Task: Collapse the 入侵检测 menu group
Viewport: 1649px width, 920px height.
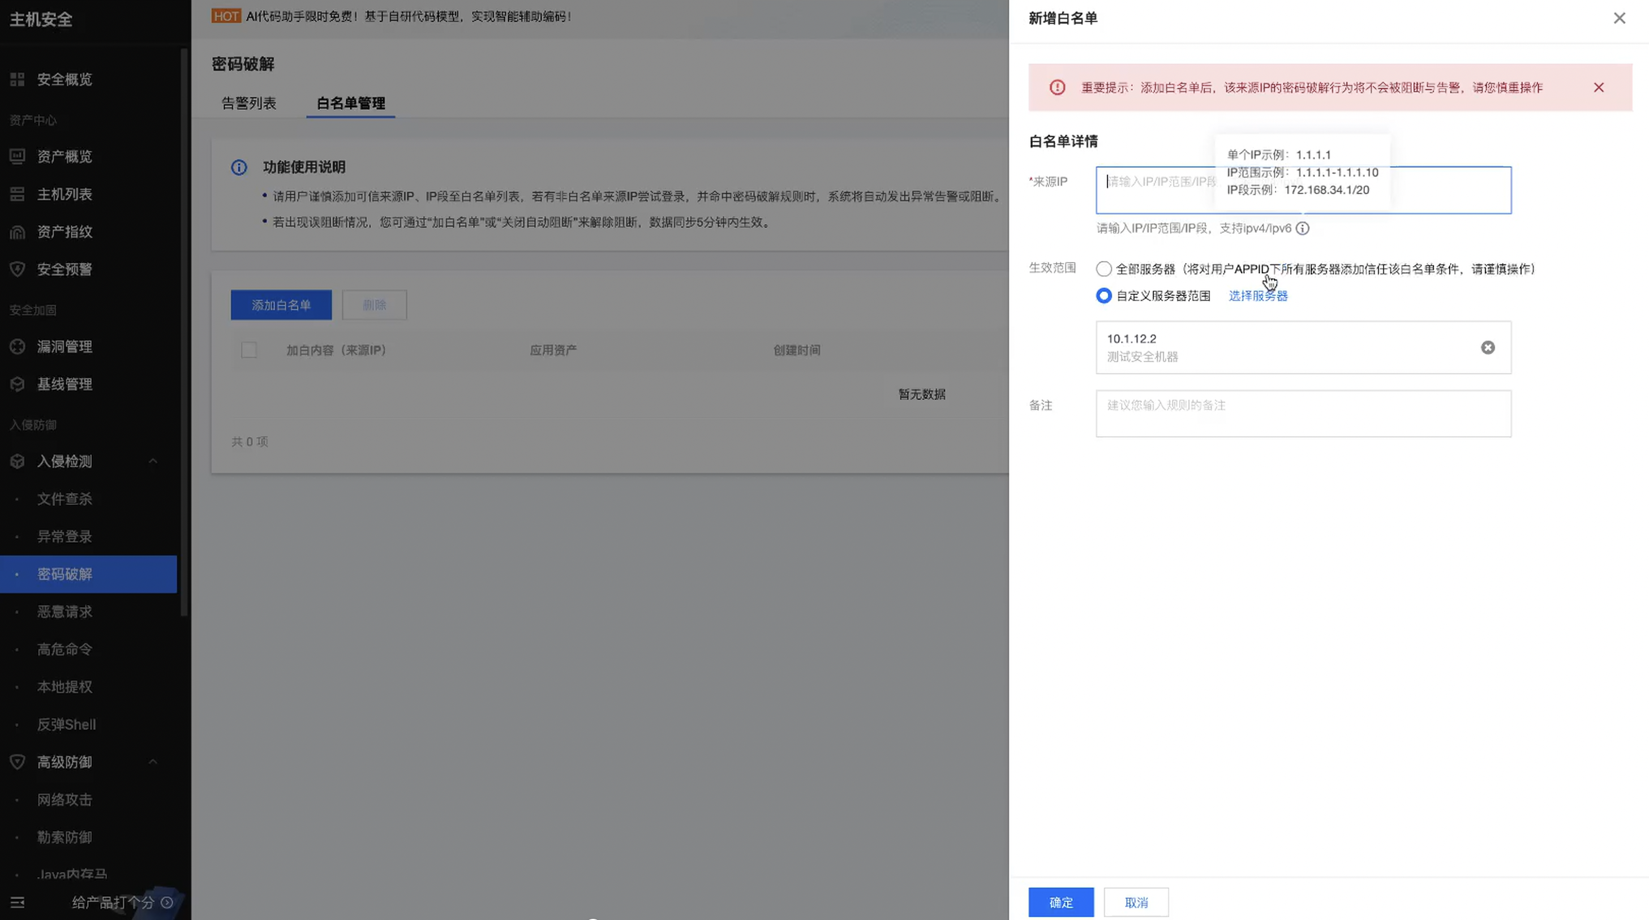Action: click(x=153, y=461)
